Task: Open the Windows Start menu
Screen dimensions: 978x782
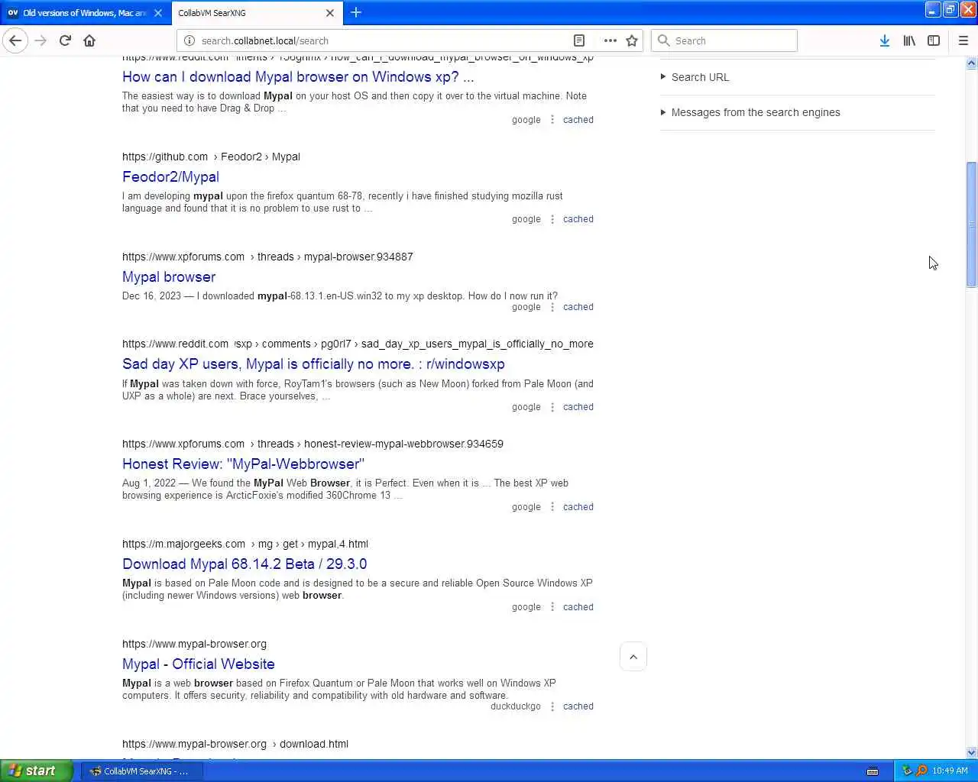Action: tap(37, 771)
